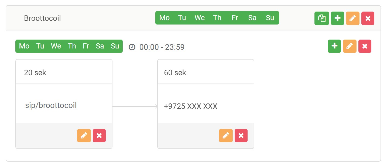Click the green plus in Broottocoil header
The height and width of the screenshot is (167, 387).
(337, 18)
